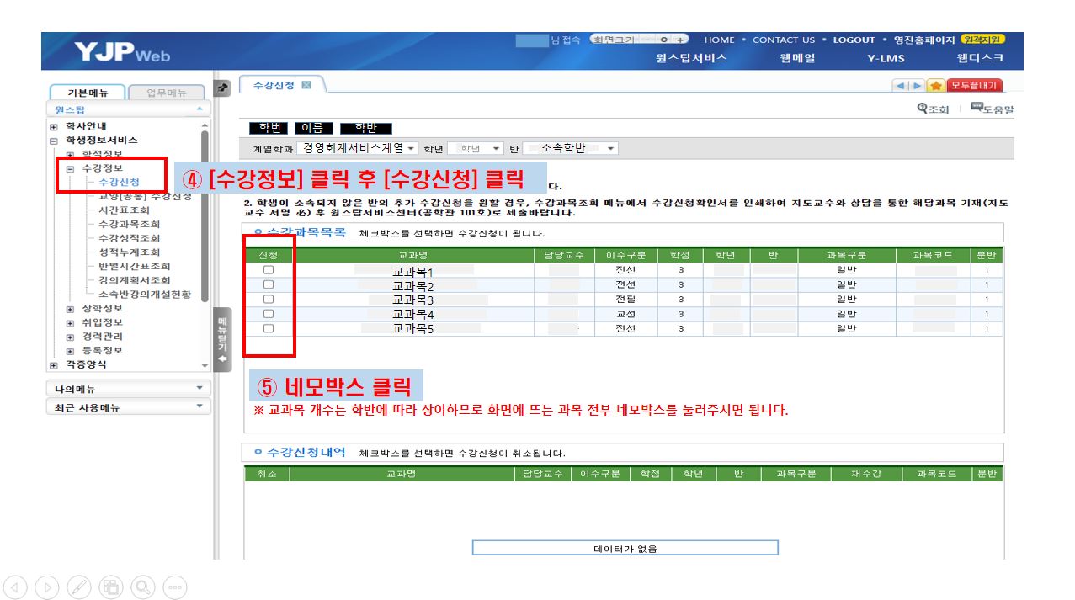Expand the 등록정보 tree node
Viewport: 1075px width, 600px height.
[70, 350]
